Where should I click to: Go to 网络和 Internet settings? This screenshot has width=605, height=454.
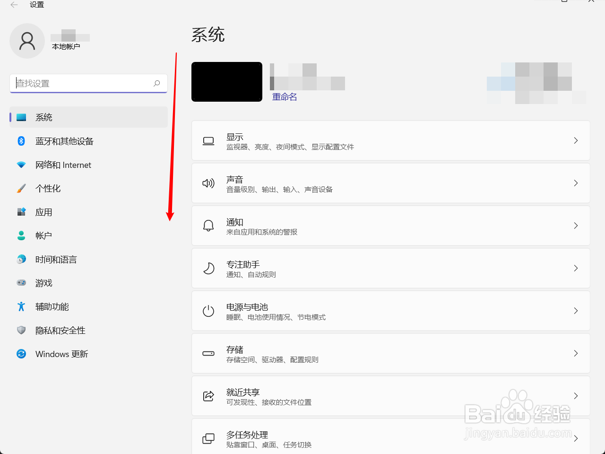(88, 165)
